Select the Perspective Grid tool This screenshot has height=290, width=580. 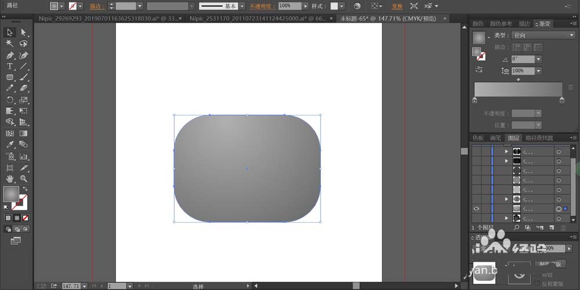tap(24, 122)
